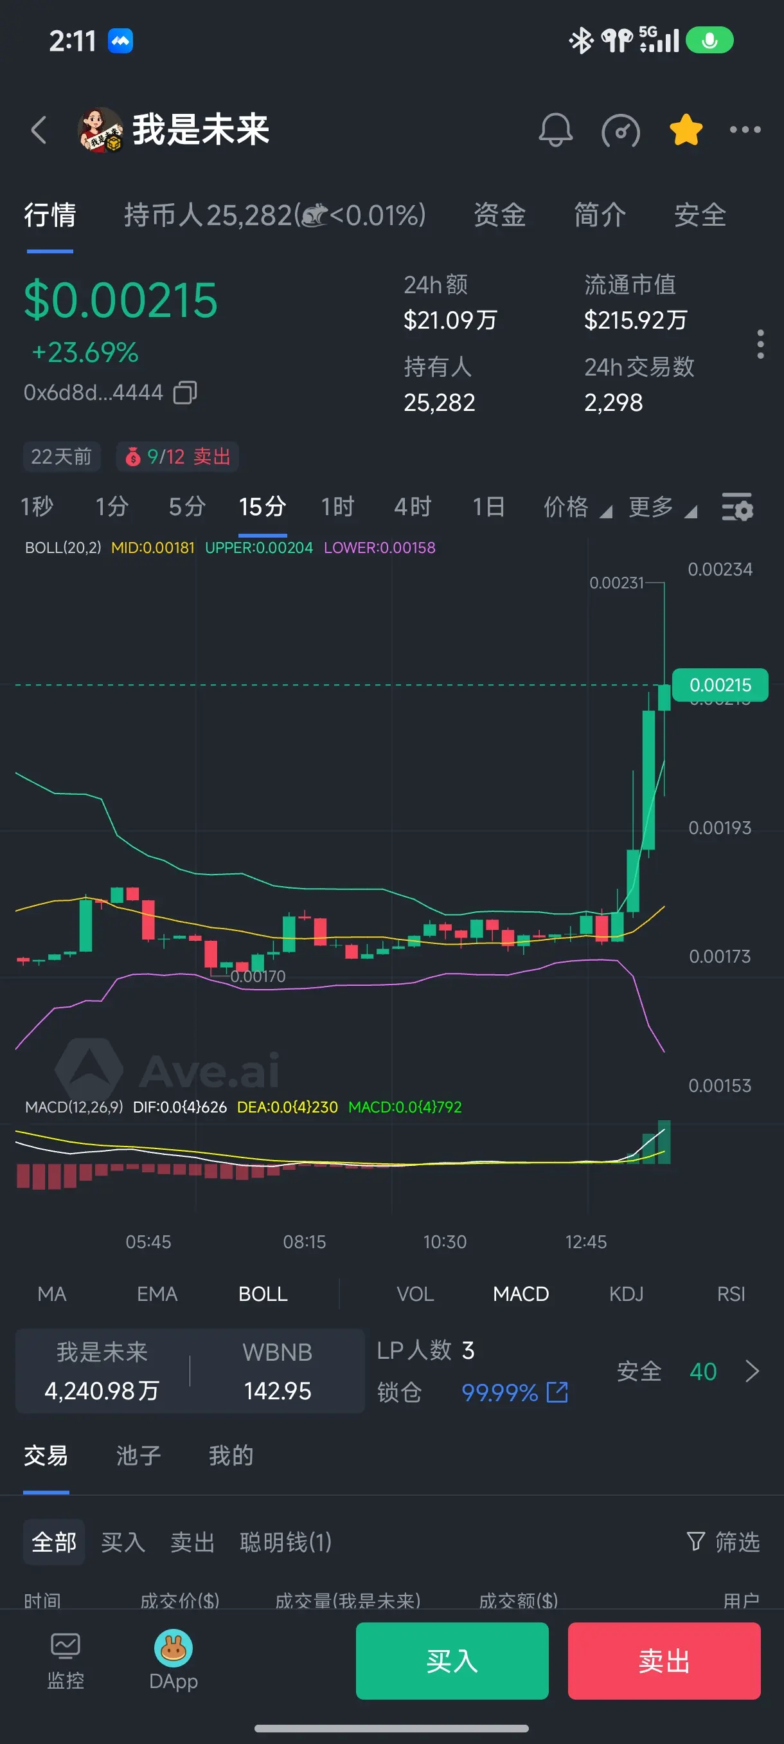This screenshot has width=784, height=1744.
Task: Expand the 价格 dropdown
Action: click(x=578, y=506)
